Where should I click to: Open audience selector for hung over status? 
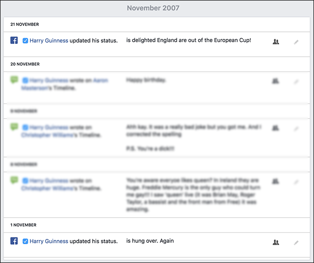pyautogui.click(x=276, y=242)
